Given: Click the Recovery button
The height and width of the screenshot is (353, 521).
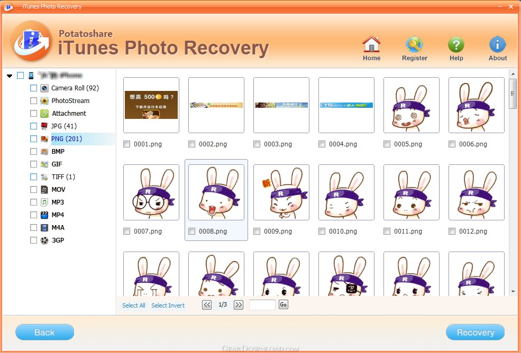Looking at the screenshot, I should point(475,332).
